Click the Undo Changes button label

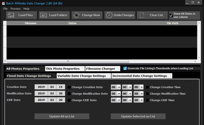click(124, 15)
